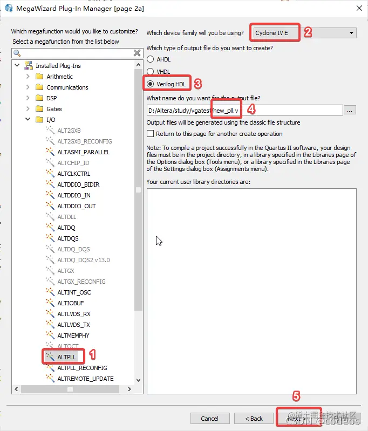
Task: Click the ALTCLKCTRL wizard icon
Action: click(50, 174)
